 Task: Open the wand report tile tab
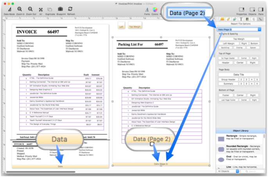pos(260,19)
